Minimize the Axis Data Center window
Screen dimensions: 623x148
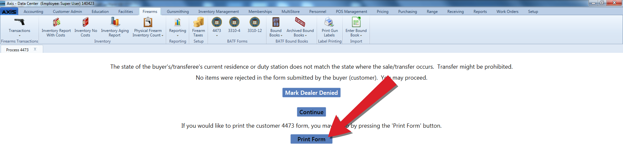tap(593, 3)
